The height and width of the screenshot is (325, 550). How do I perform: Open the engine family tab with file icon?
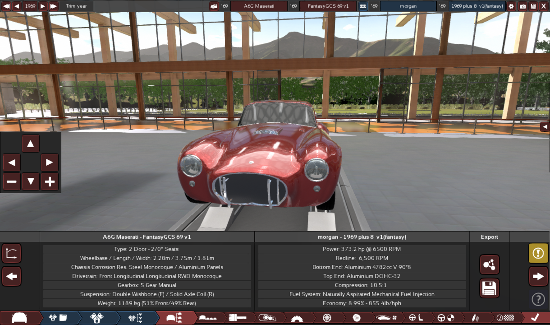tap(59, 318)
